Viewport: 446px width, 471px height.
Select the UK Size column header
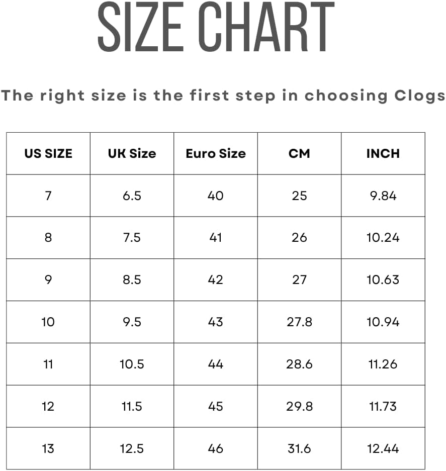coord(132,153)
